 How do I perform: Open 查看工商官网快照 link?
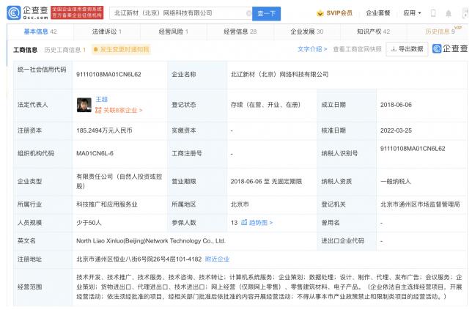(x=357, y=49)
